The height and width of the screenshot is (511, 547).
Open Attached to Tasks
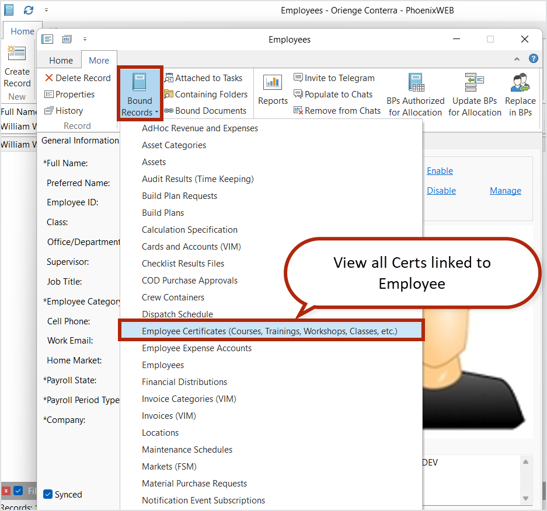[x=204, y=78]
